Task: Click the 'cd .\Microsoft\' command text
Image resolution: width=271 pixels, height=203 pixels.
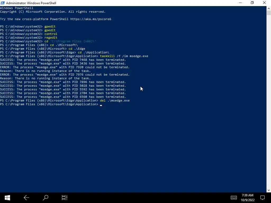Action: pos(64,45)
